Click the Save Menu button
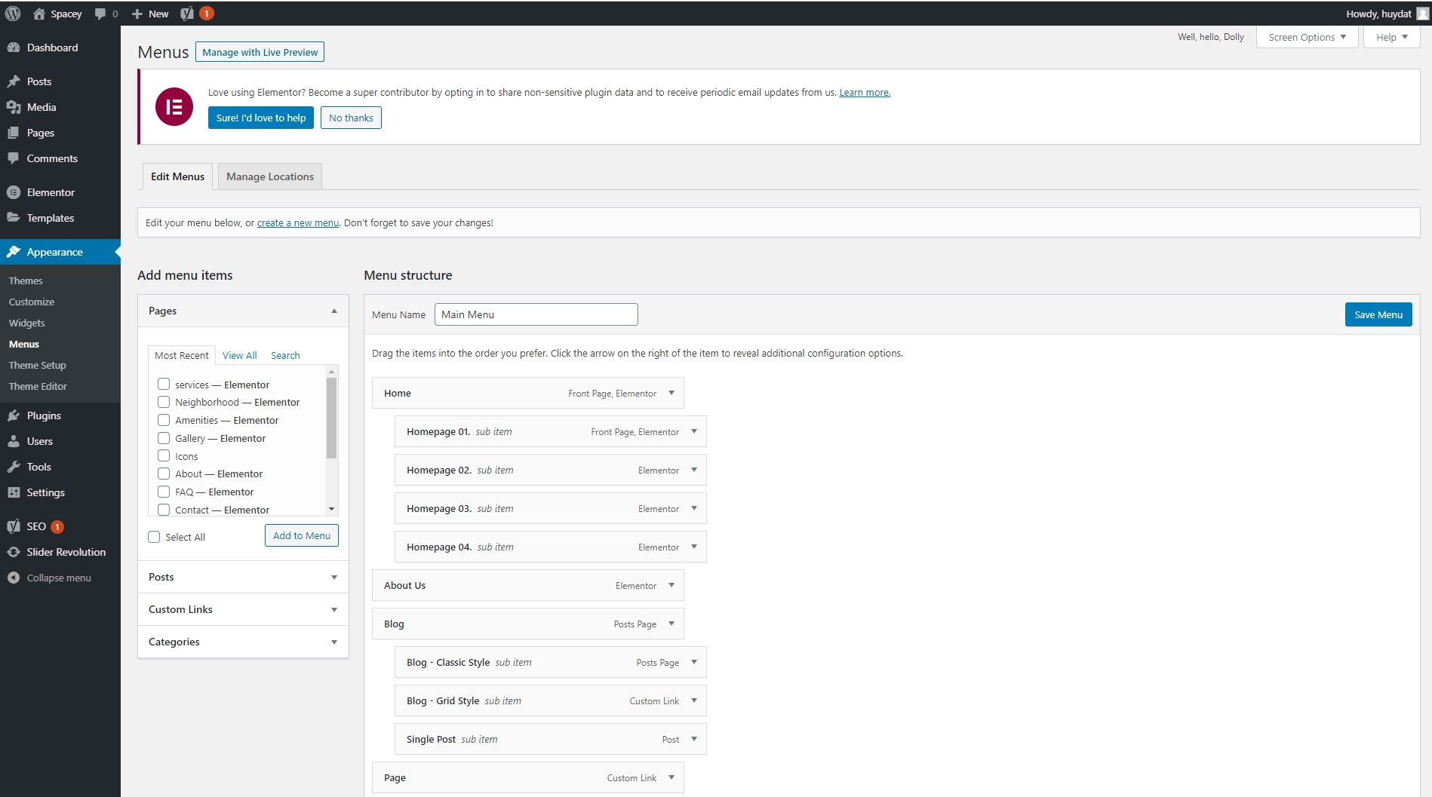Viewport: 1432px width, 797px height. click(1378, 314)
